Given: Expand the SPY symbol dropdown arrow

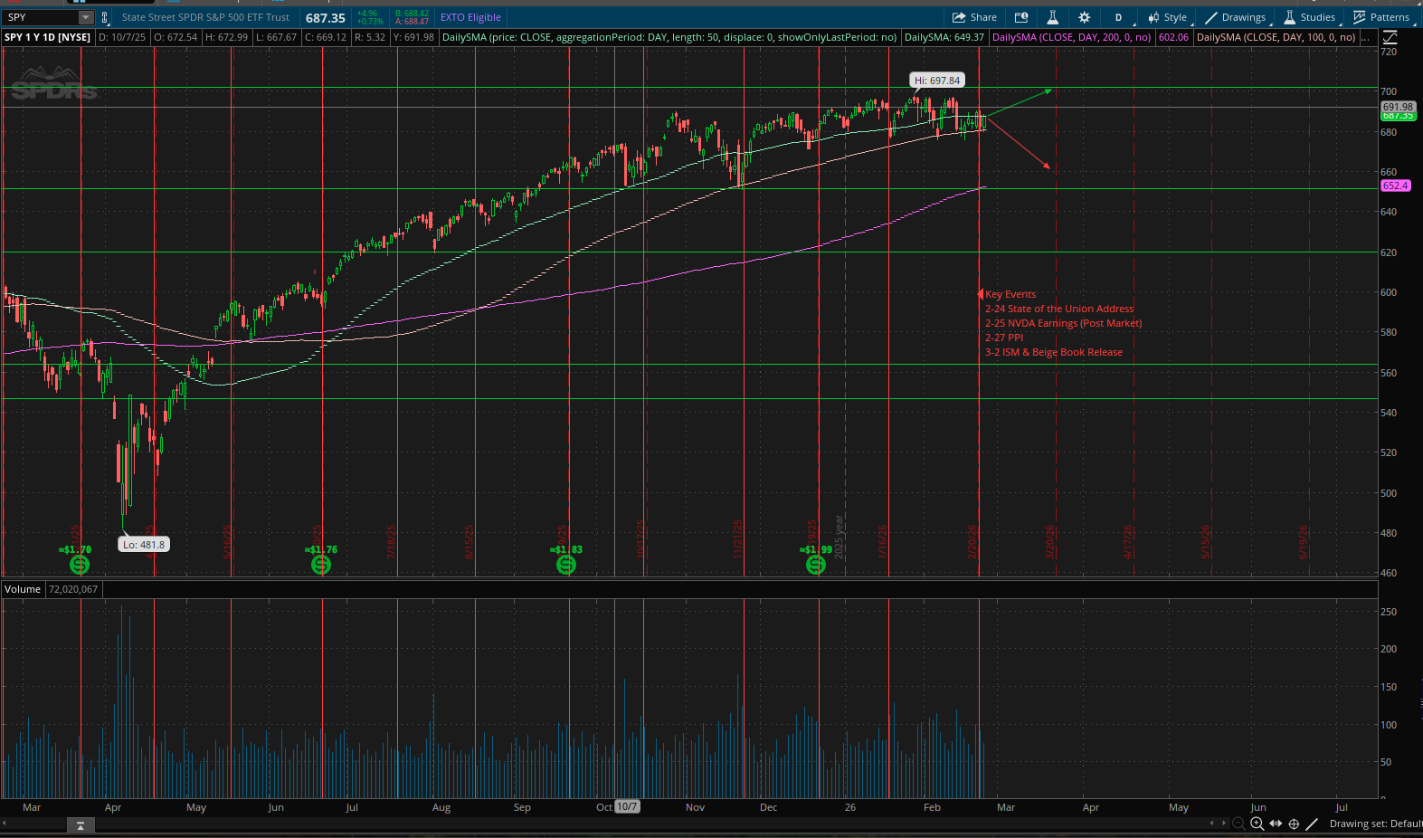Looking at the screenshot, I should [x=85, y=17].
